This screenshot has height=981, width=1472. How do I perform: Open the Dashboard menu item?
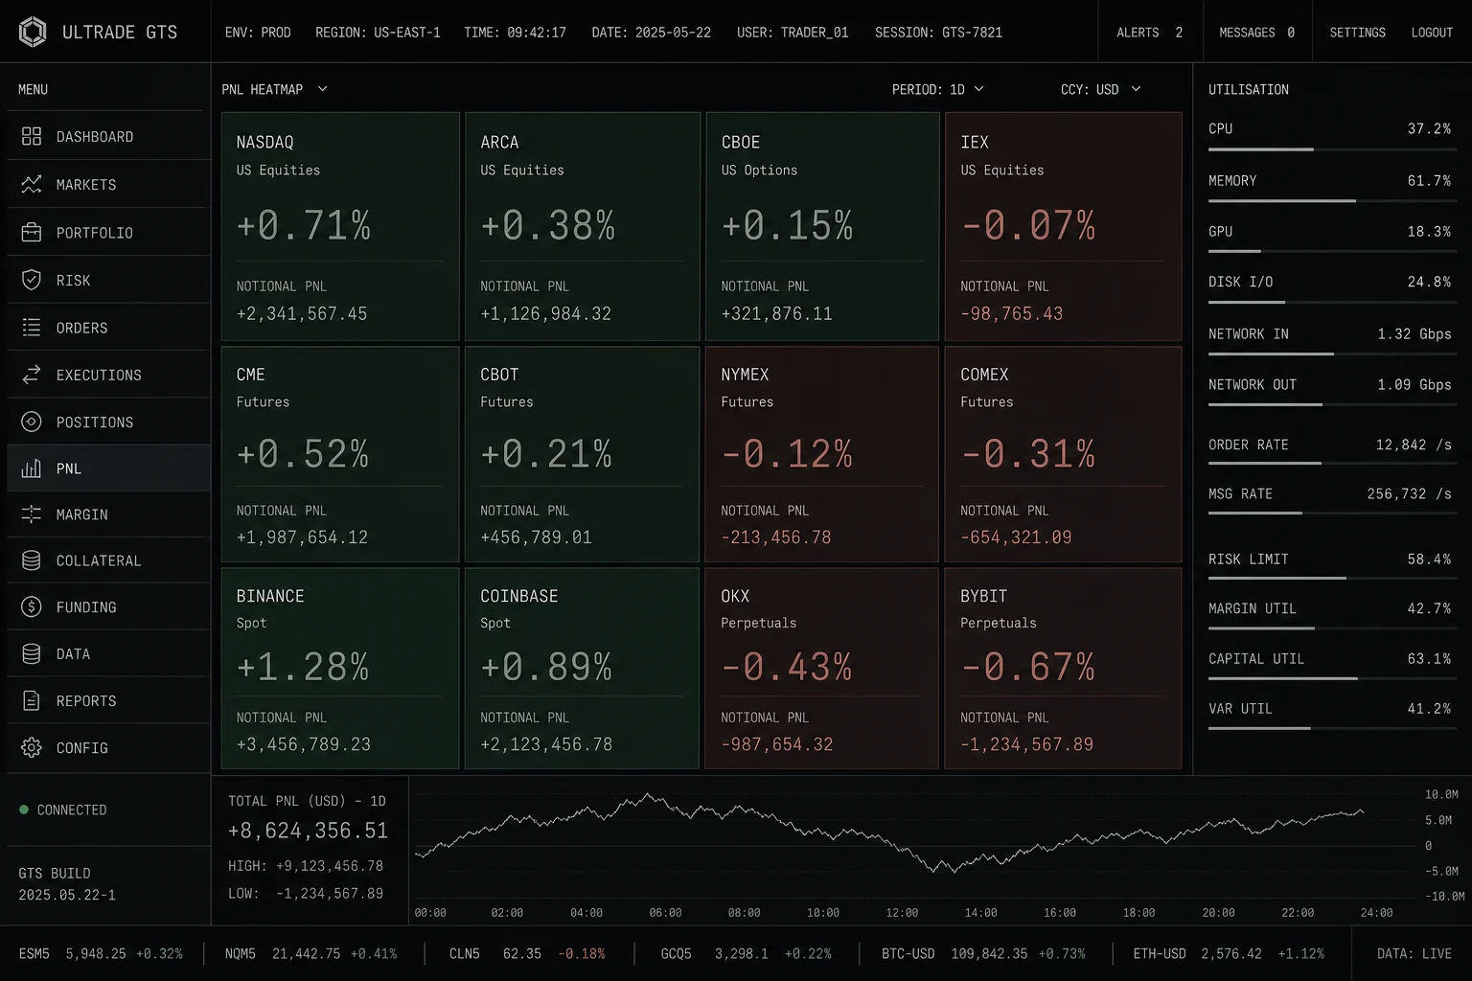[x=108, y=136]
